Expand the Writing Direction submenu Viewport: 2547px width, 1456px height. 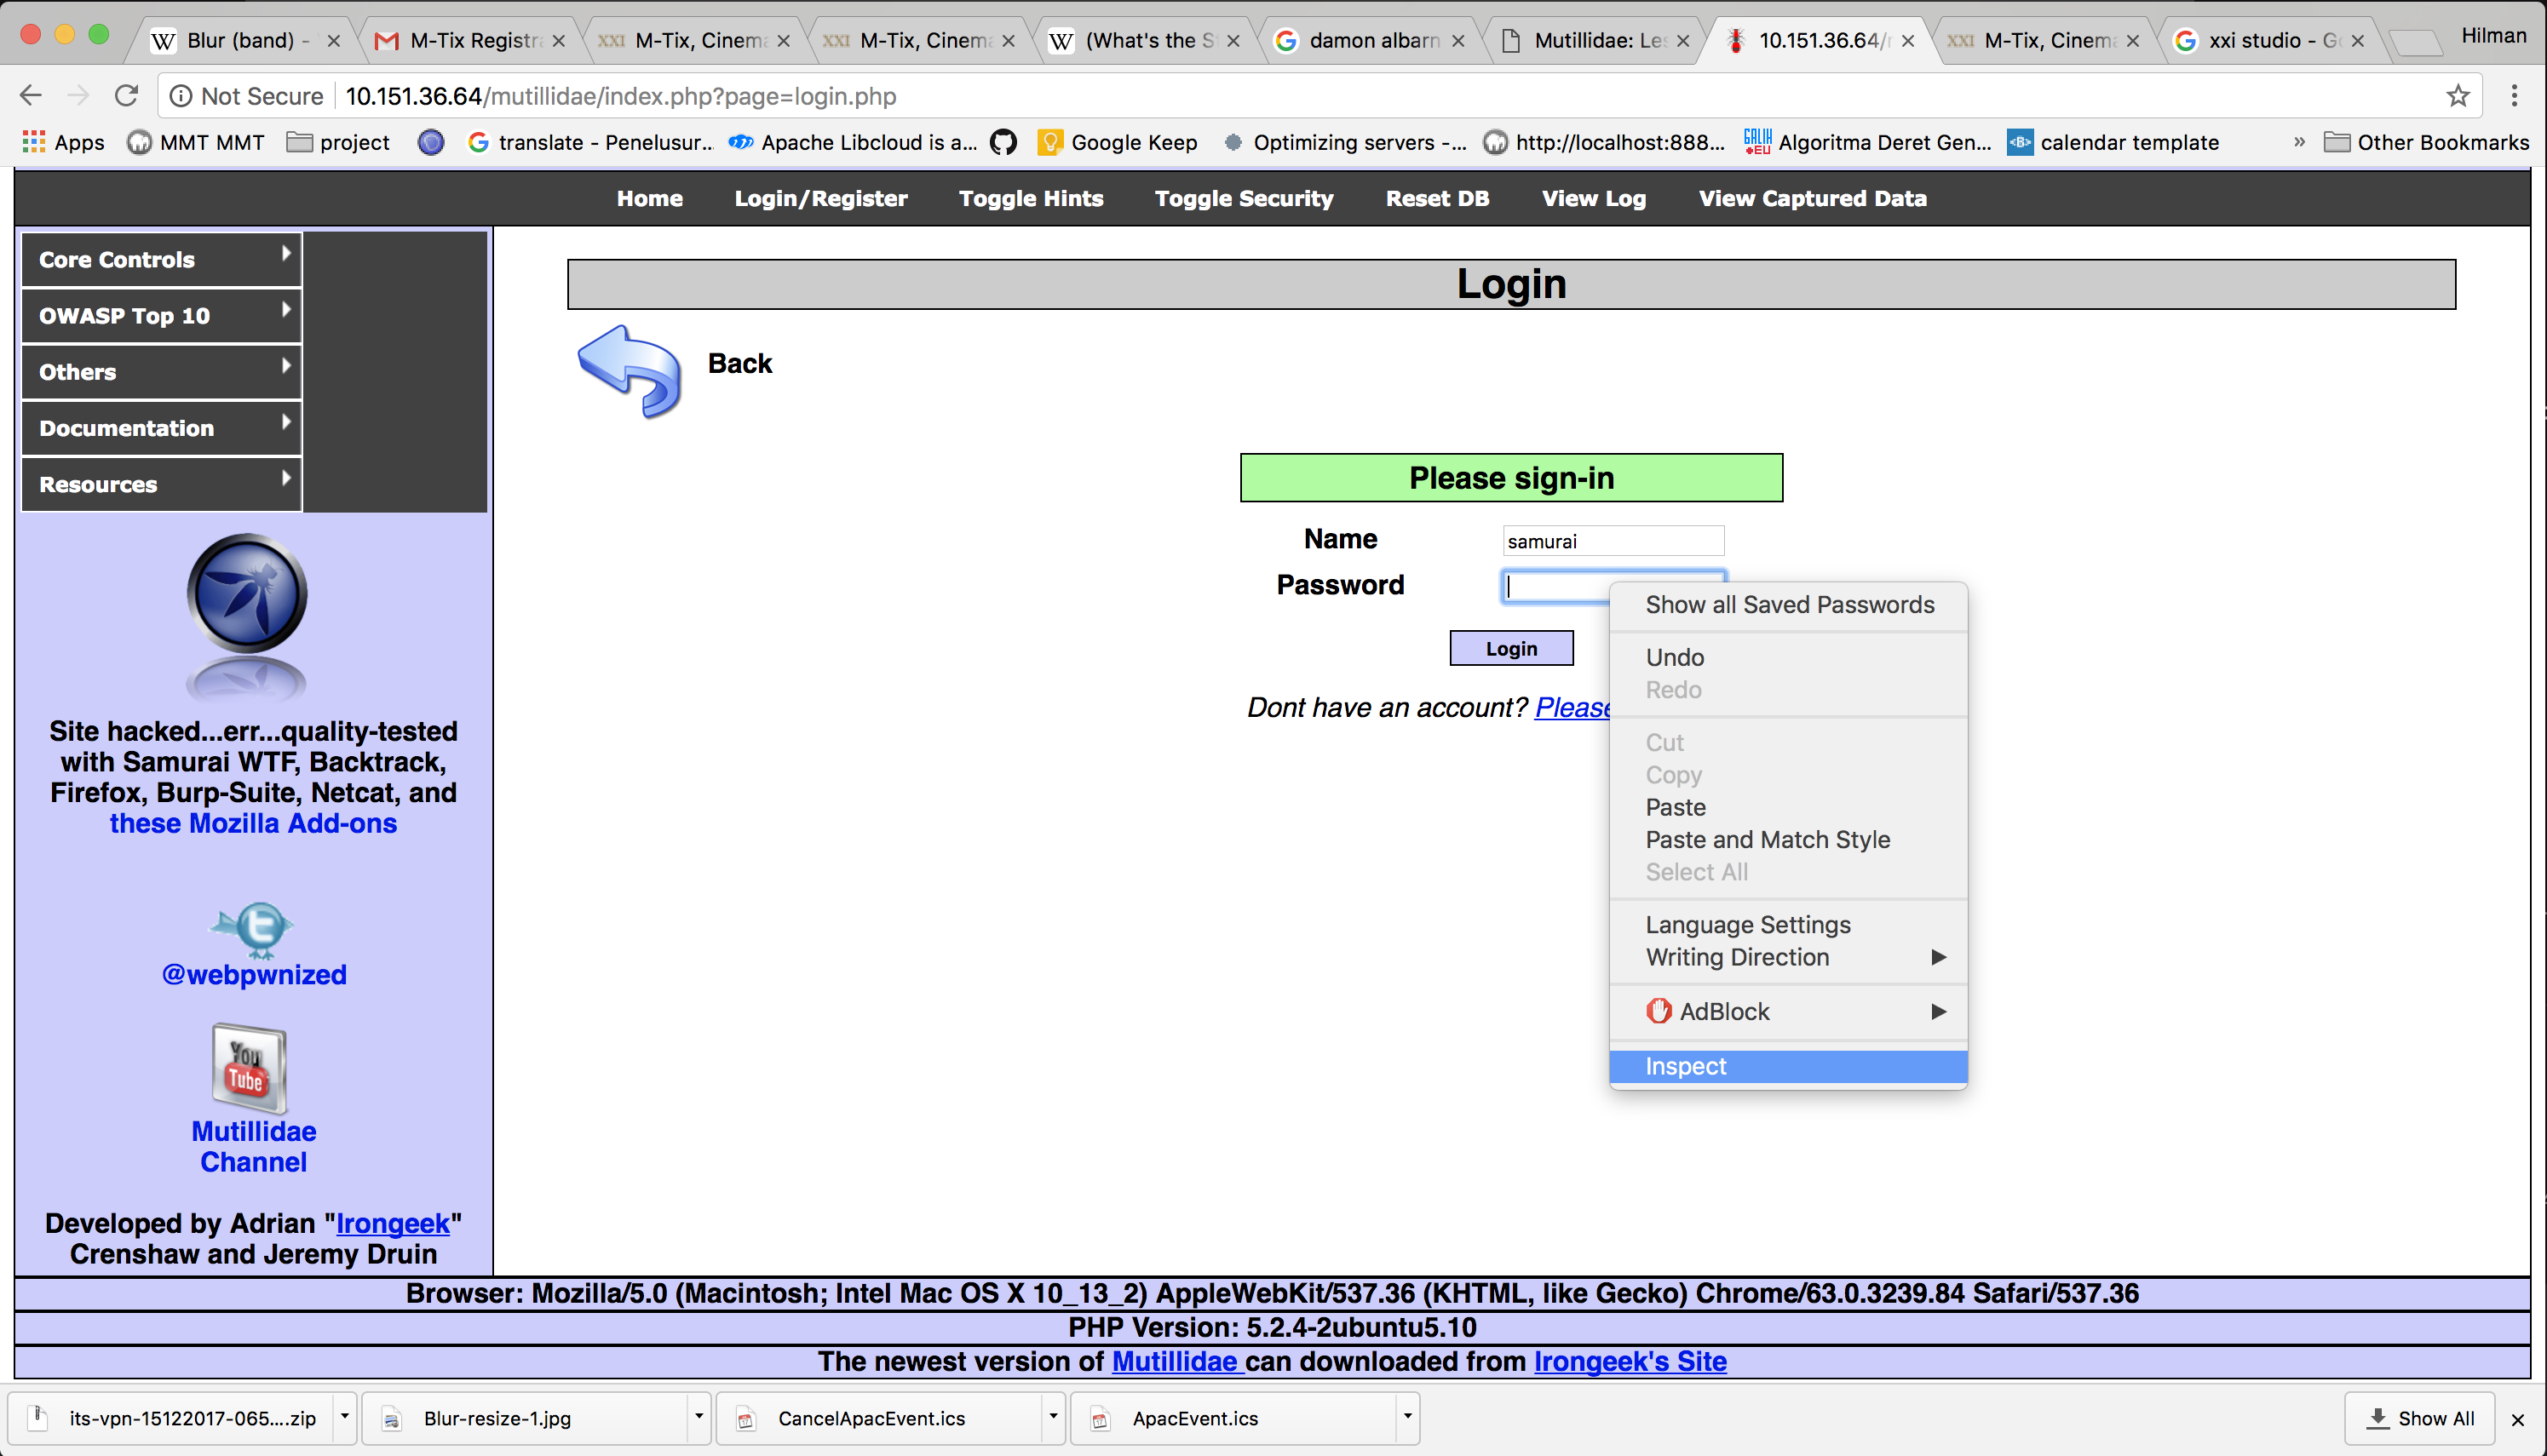tap(1788, 957)
